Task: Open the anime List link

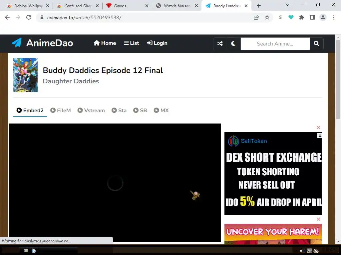Action: (131, 43)
